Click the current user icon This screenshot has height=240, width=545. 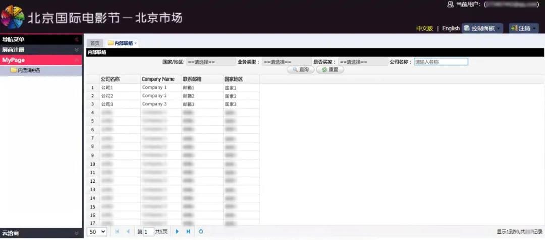[x=450, y=4]
